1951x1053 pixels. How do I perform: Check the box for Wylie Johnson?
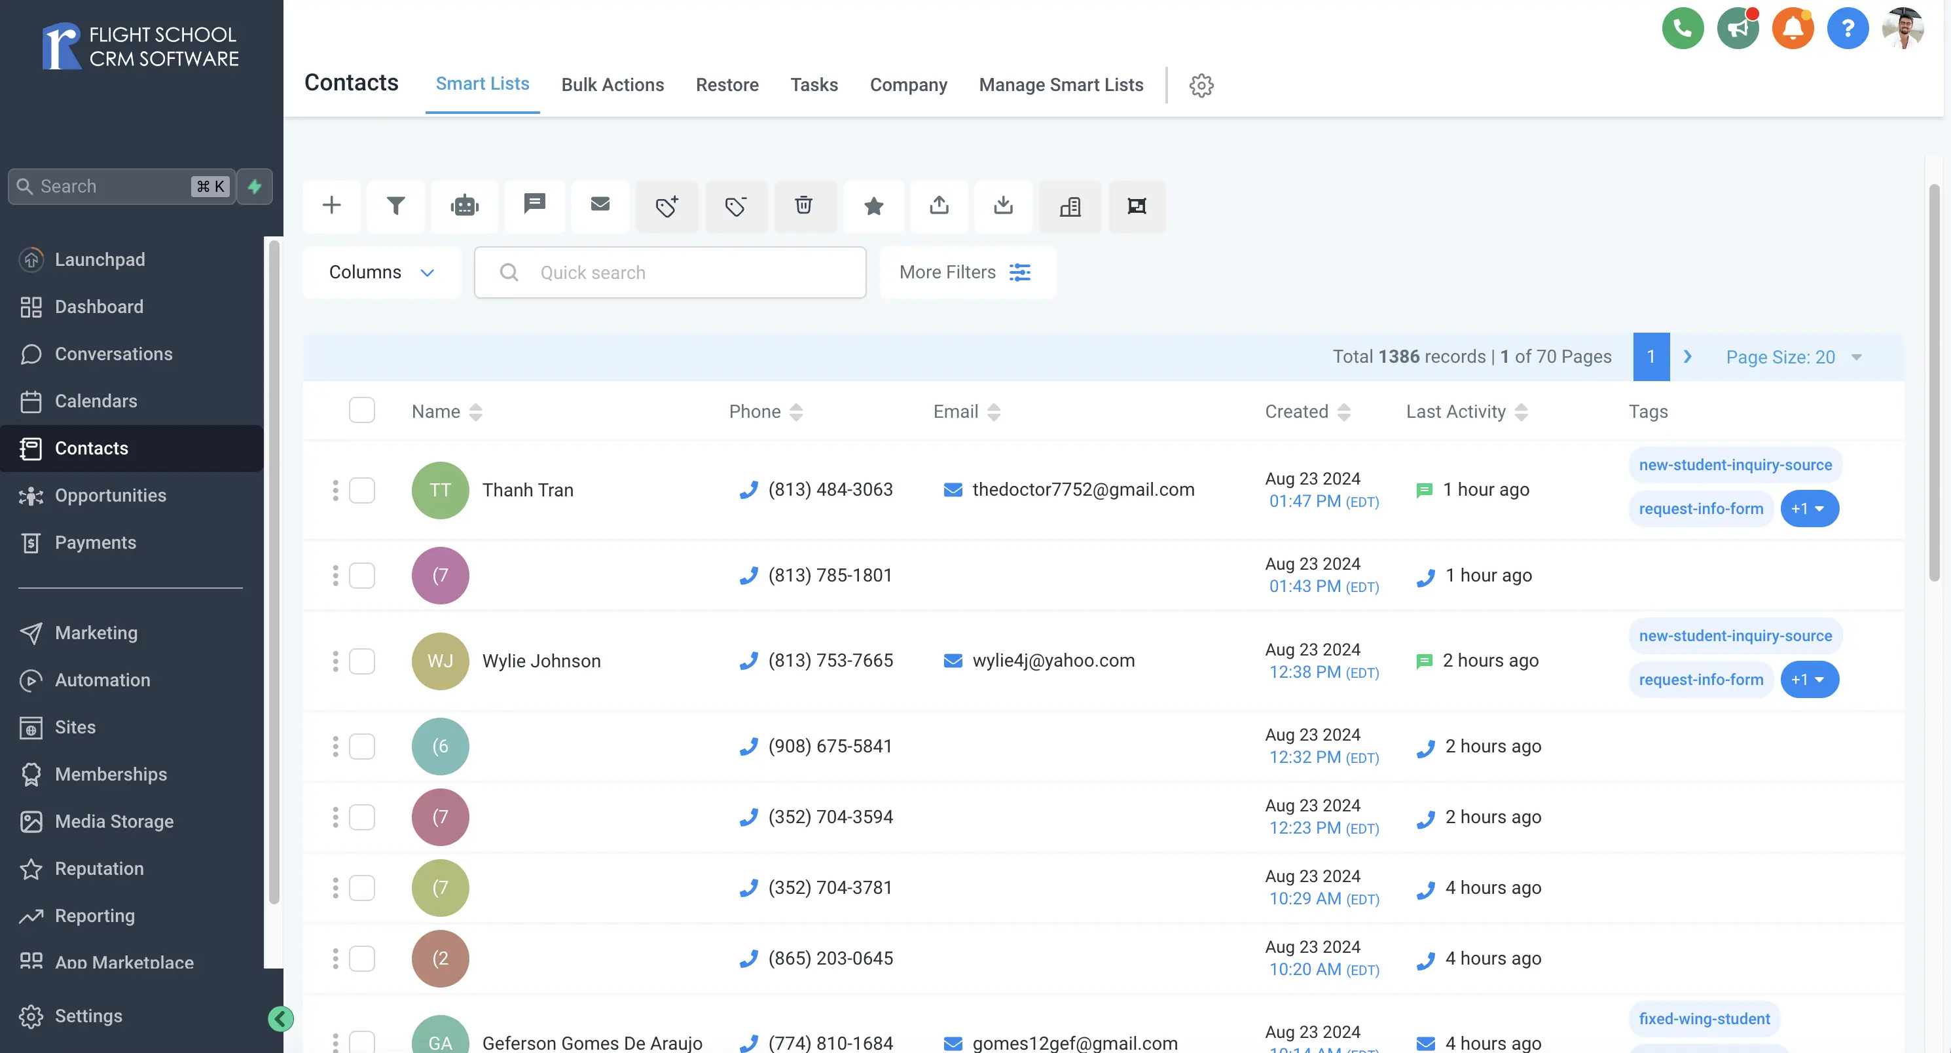coord(362,661)
